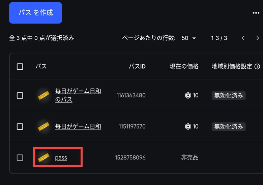Screen dimensions: 263x185
Task: Select the checkbox for pass ID 1151197570
Action: tap(20, 126)
